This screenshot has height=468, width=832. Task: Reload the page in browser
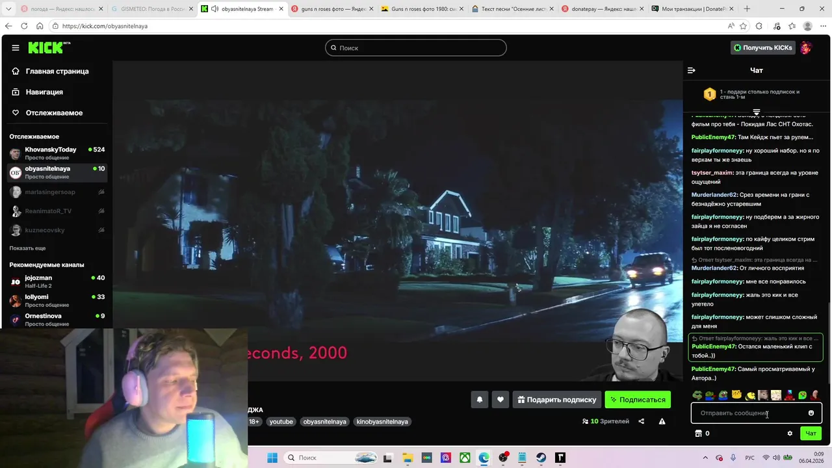[x=24, y=26]
